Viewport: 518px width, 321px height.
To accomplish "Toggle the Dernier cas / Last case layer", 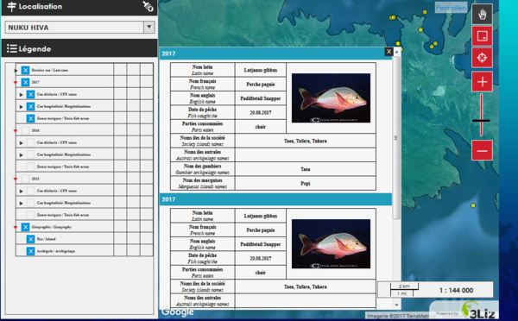I will tap(25, 70).
